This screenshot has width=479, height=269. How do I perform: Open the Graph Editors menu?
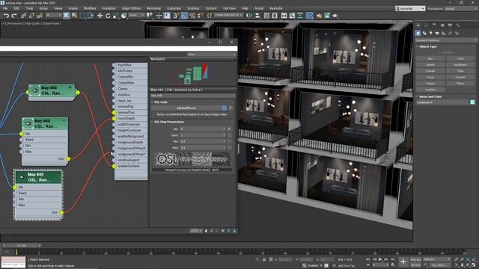132,8
